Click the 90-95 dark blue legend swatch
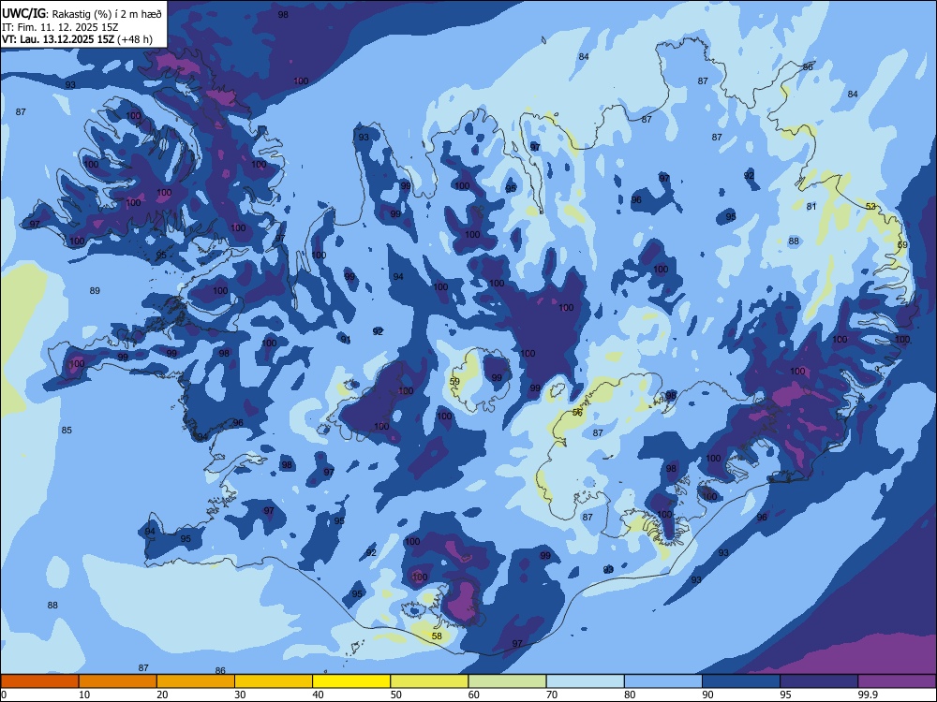Viewport: 937px width, 702px height. (x=741, y=681)
